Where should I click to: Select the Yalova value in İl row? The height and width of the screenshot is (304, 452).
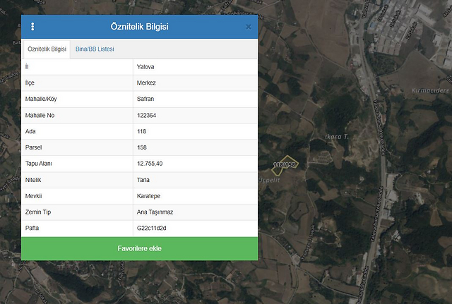(x=145, y=67)
